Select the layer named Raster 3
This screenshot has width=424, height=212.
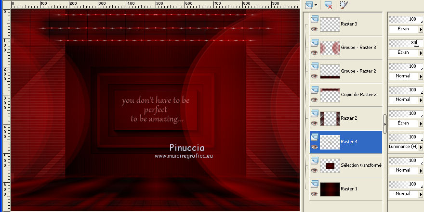tap(349, 24)
